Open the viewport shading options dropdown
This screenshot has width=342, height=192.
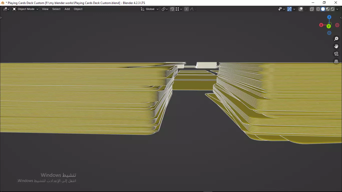[337, 9]
